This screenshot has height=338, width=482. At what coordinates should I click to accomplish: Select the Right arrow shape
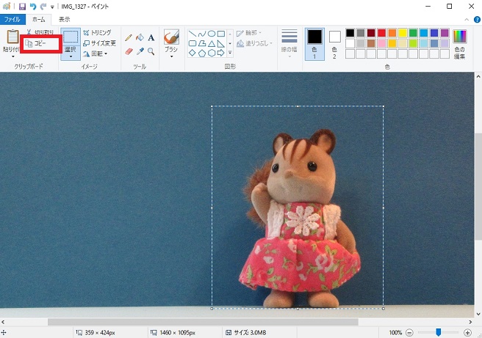coord(221,53)
